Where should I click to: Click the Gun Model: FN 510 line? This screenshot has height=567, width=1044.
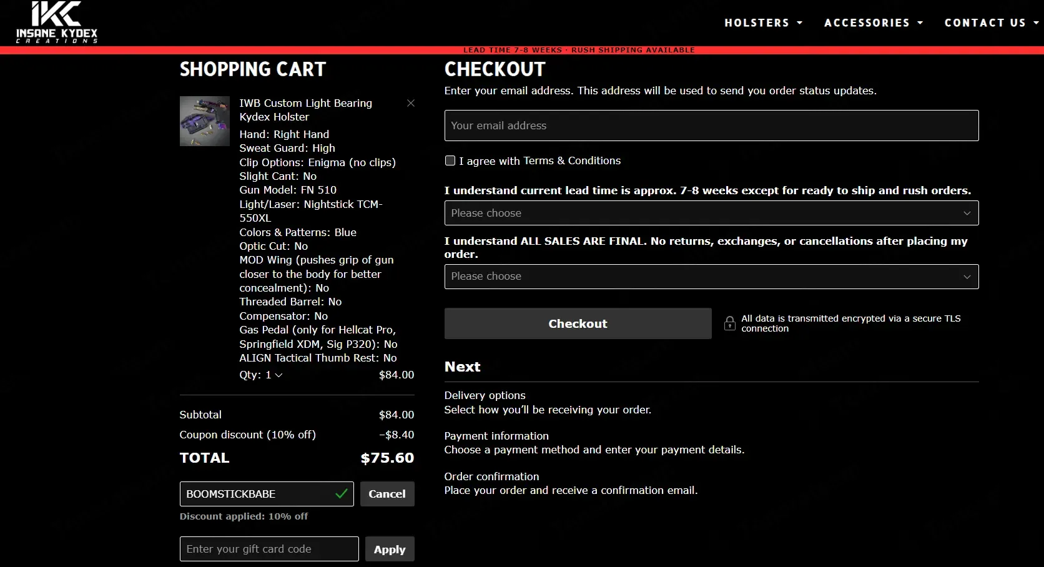point(288,190)
